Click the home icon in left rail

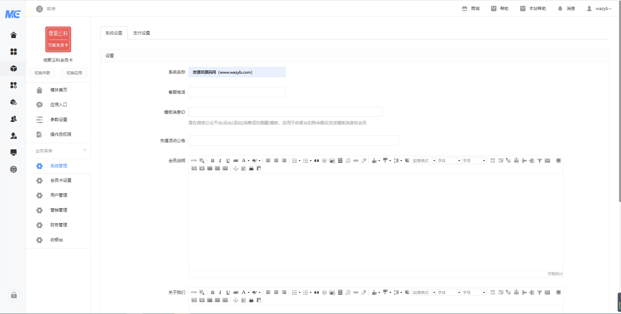(x=13, y=35)
